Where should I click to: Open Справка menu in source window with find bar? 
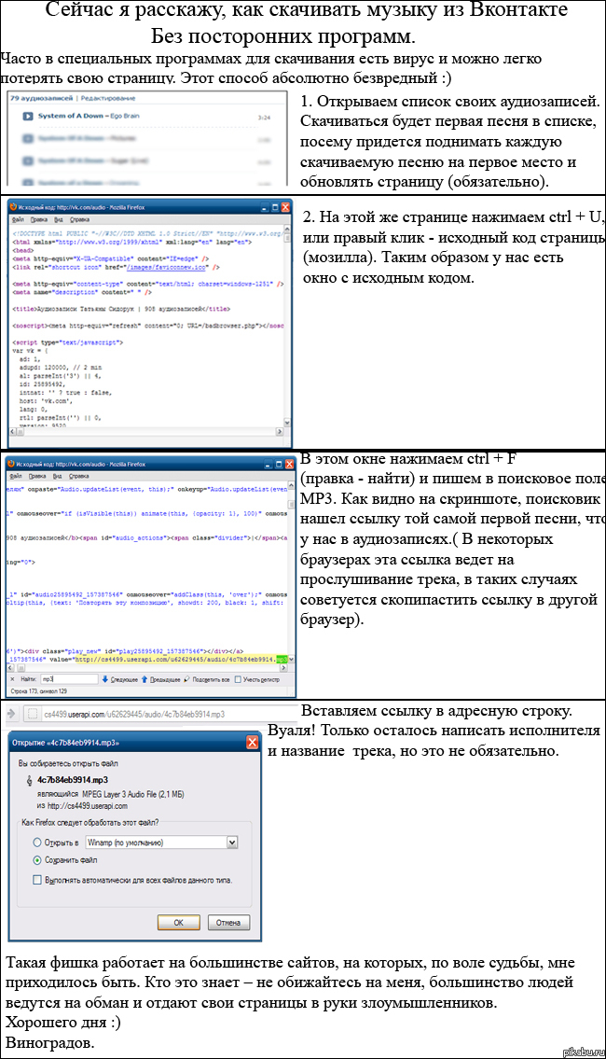pos(79,476)
